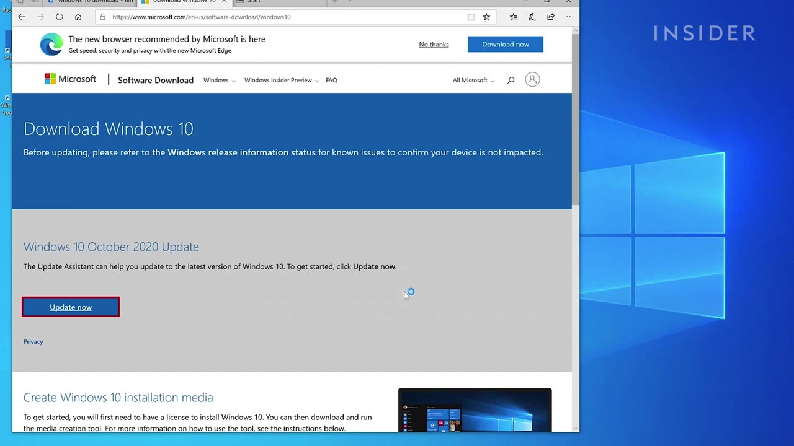Open the Windows release information status link

click(x=241, y=152)
